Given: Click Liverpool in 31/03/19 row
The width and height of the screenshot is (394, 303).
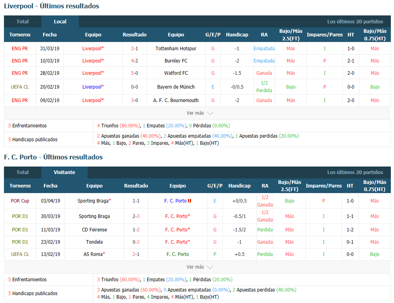Looking at the screenshot, I should tap(93, 48).
